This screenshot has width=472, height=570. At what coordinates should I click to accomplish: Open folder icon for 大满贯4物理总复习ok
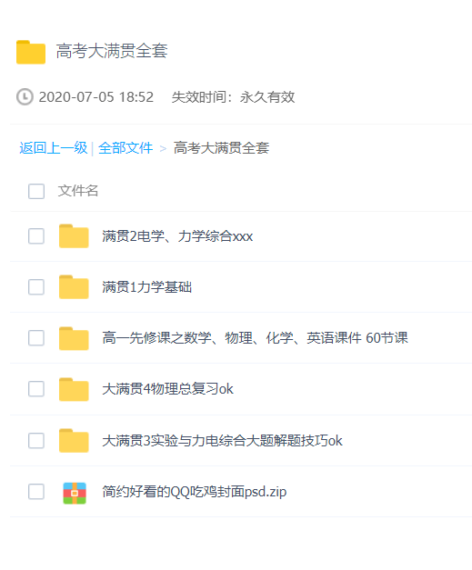coord(74,389)
